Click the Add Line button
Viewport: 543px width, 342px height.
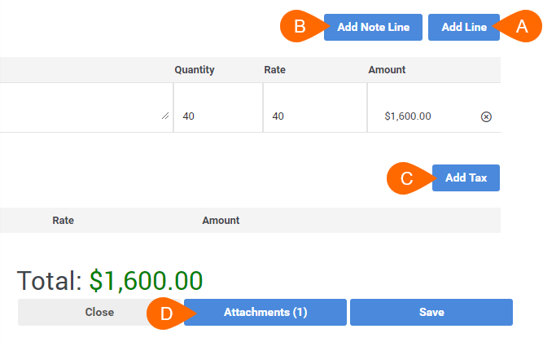click(x=464, y=27)
